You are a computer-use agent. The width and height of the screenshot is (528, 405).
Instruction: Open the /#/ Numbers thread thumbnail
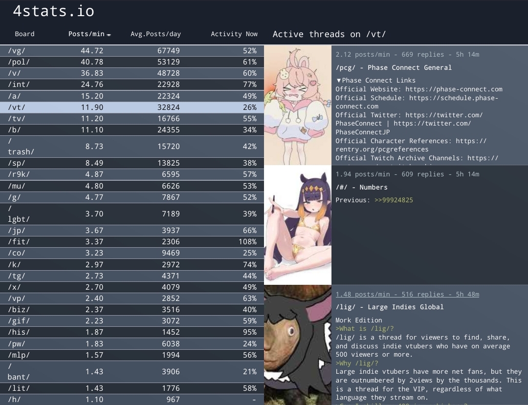point(298,225)
